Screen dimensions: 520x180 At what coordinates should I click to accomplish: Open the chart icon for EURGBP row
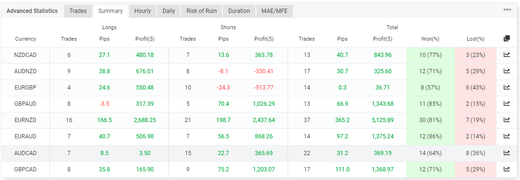pos(507,87)
